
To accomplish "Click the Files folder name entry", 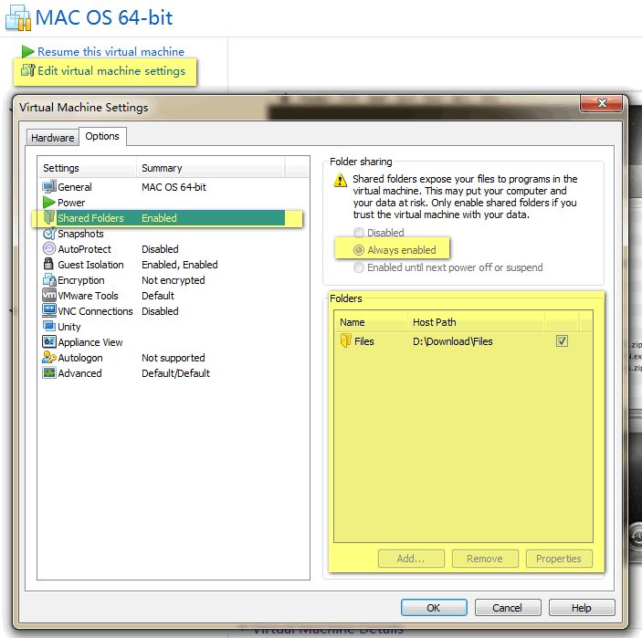I will point(364,341).
